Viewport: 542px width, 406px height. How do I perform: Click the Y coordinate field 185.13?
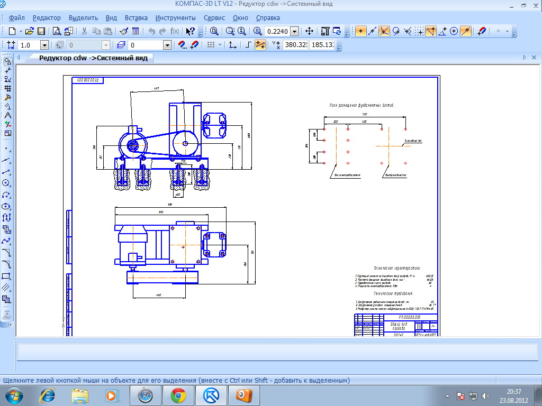(322, 45)
